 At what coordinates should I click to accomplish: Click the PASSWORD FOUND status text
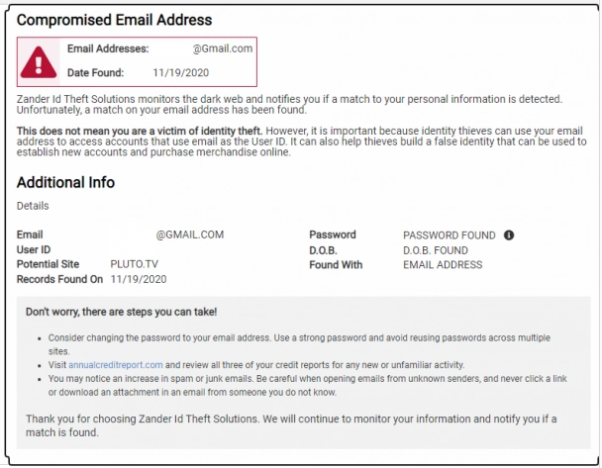(x=450, y=235)
